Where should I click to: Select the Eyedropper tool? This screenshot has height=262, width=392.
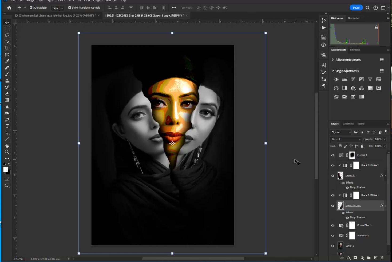7,61
